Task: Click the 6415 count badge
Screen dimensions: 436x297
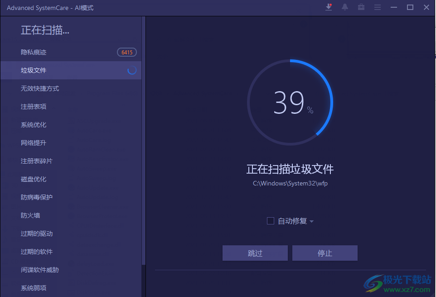Action: pos(127,52)
